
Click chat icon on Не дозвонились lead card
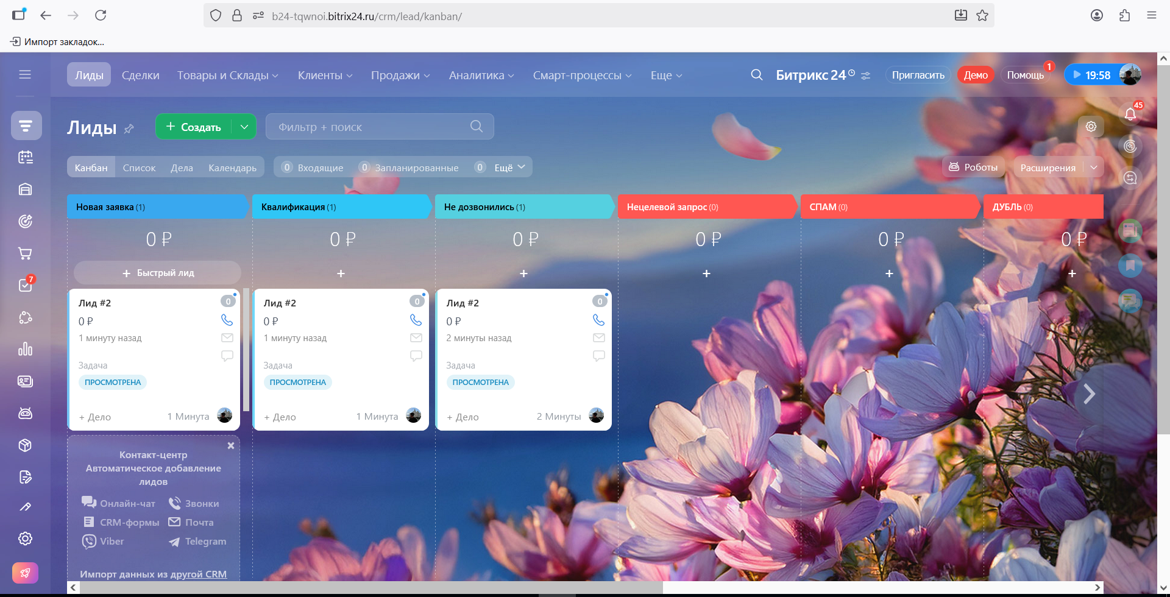(x=599, y=356)
